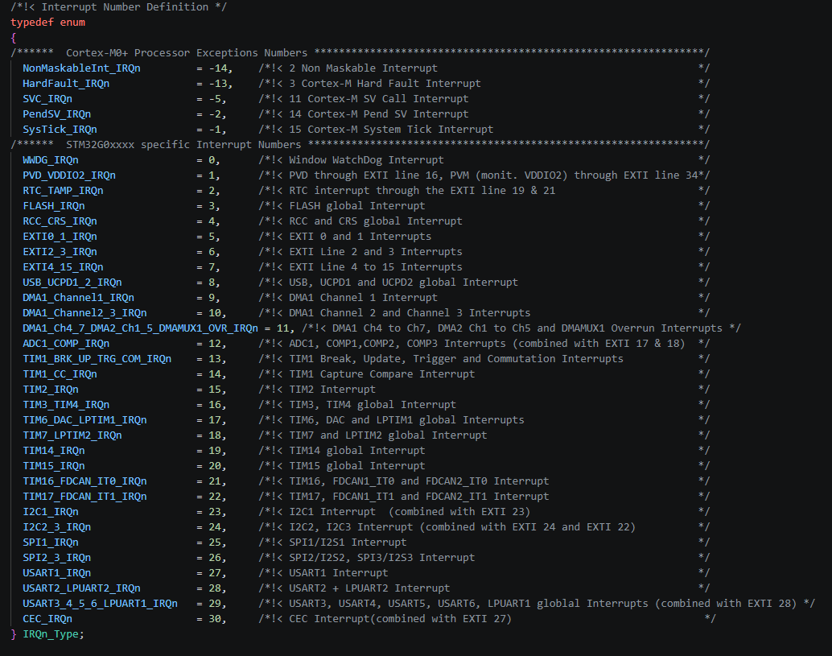Click 'EXTI 0 and 1 Interrupts' comment
This screenshot has height=656, width=832.
tap(360, 237)
